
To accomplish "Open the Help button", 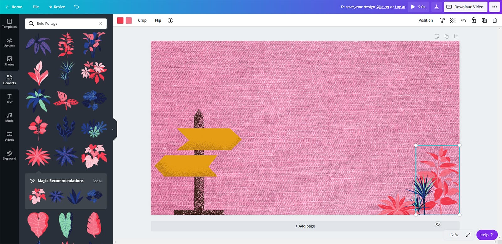I will coord(487,235).
